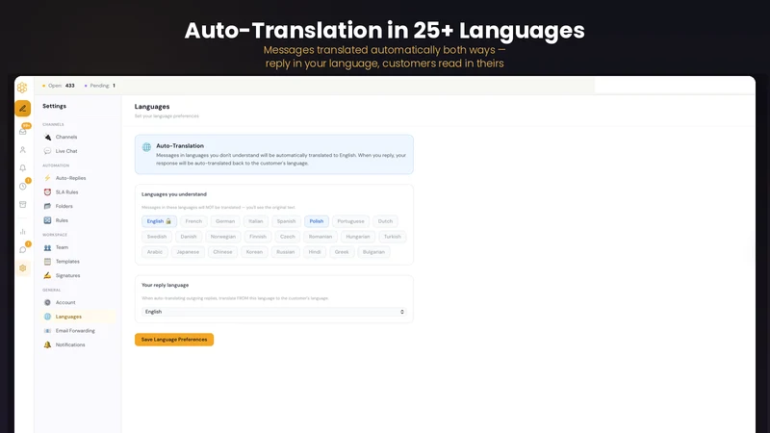Open the bar chart analytics icon
Image resolution: width=770 pixels, height=433 pixels.
pos(22,231)
